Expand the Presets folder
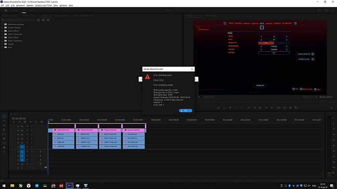 (x=2, y=44)
